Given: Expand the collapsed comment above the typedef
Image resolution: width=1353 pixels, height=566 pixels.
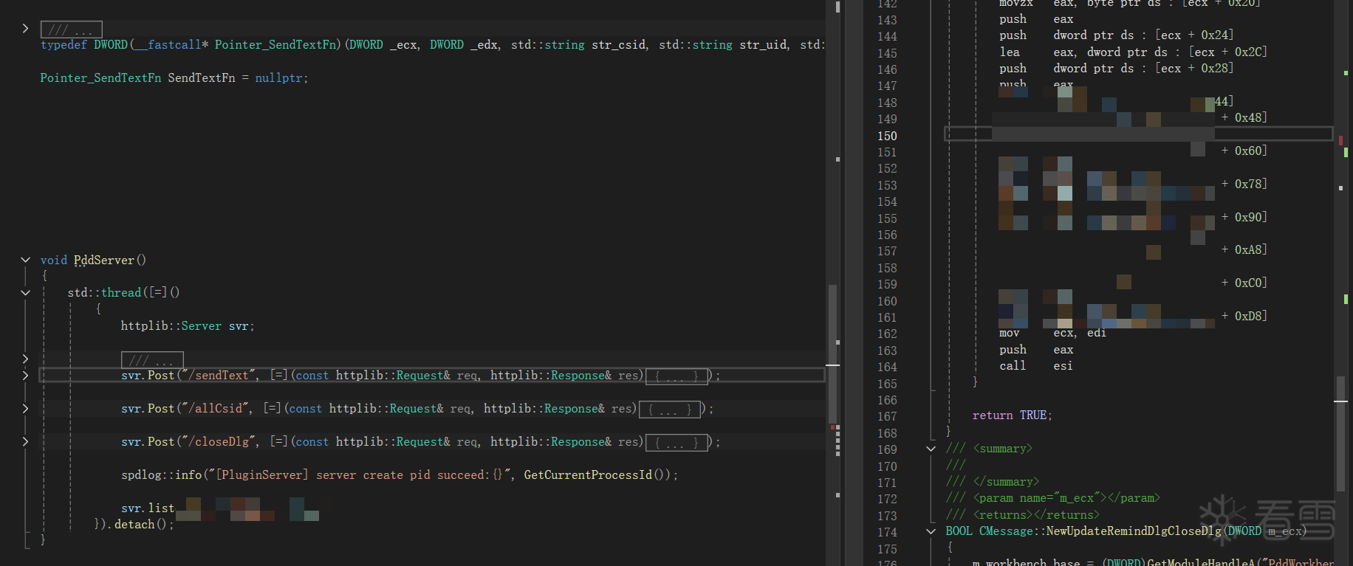Looking at the screenshot, I should click(25, 29).
